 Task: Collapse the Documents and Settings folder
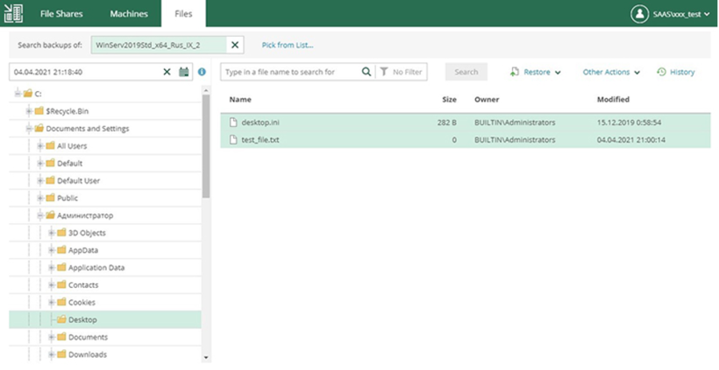point(29,129)
